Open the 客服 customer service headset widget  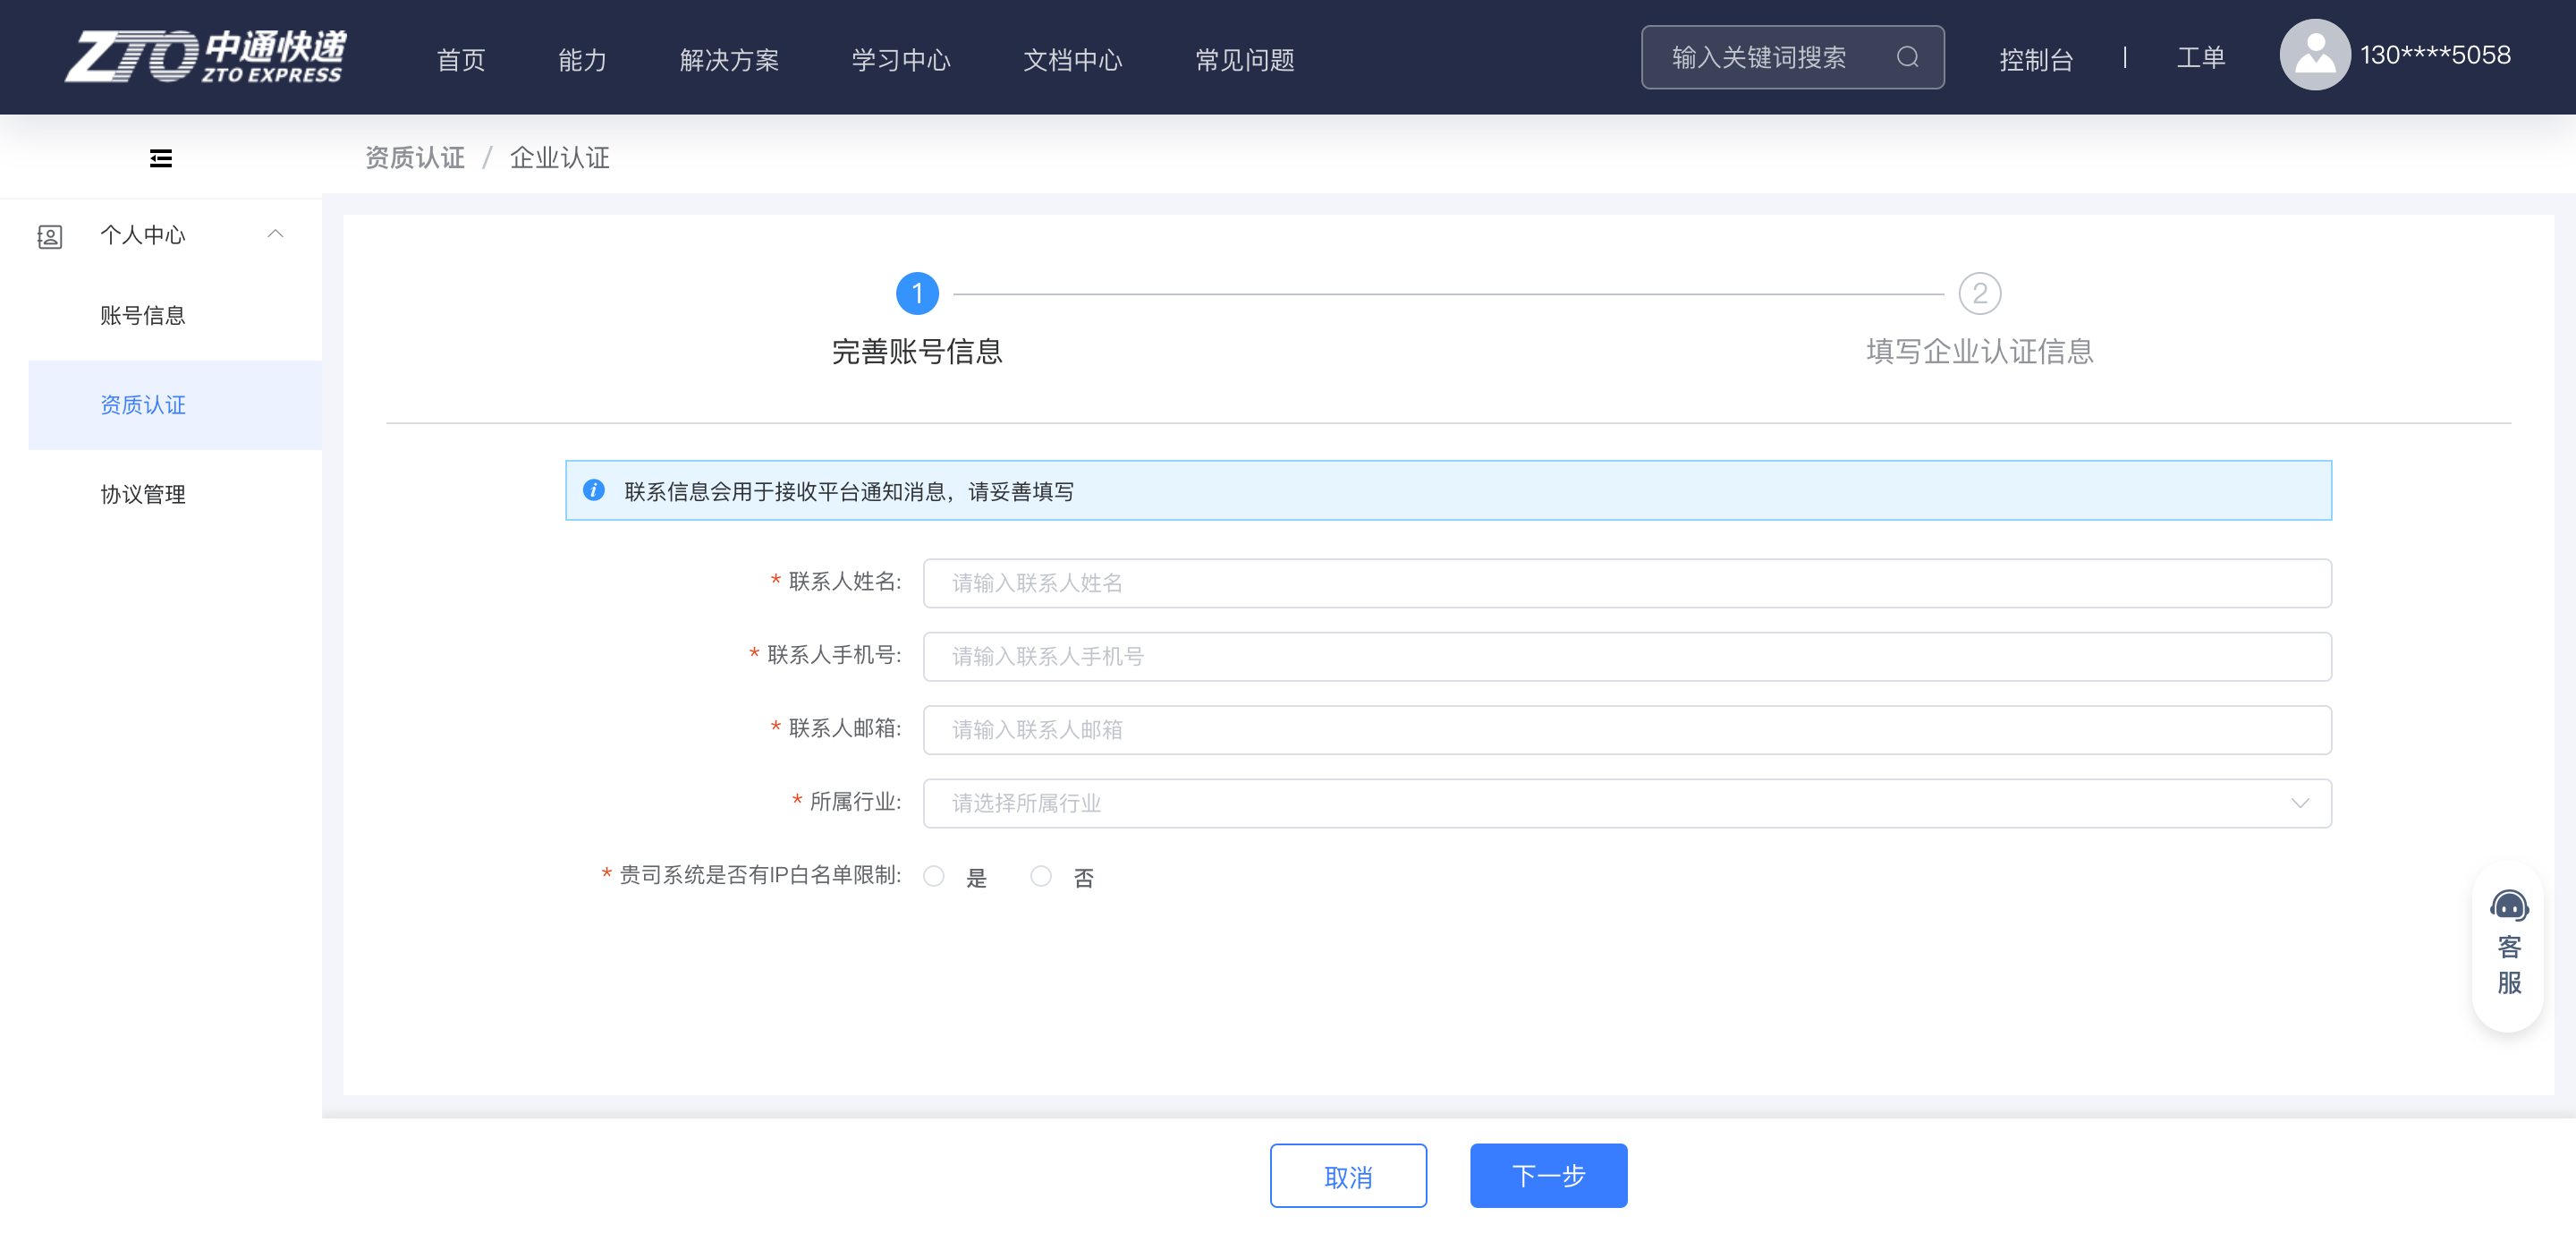click(2508, 944)
